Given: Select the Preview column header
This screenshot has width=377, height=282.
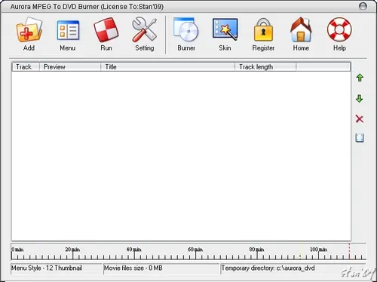Looking at the screenshot, I should point(70,67).
